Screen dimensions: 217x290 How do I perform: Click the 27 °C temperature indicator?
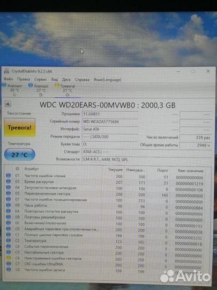20,155
